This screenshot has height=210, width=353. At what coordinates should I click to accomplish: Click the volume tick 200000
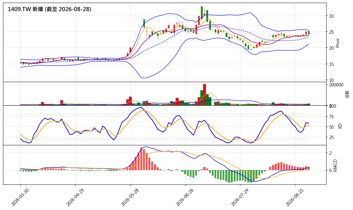point(336,85)
